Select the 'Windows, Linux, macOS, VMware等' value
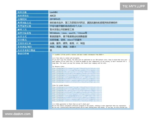150x120 pixels. [x=68, y=33]
